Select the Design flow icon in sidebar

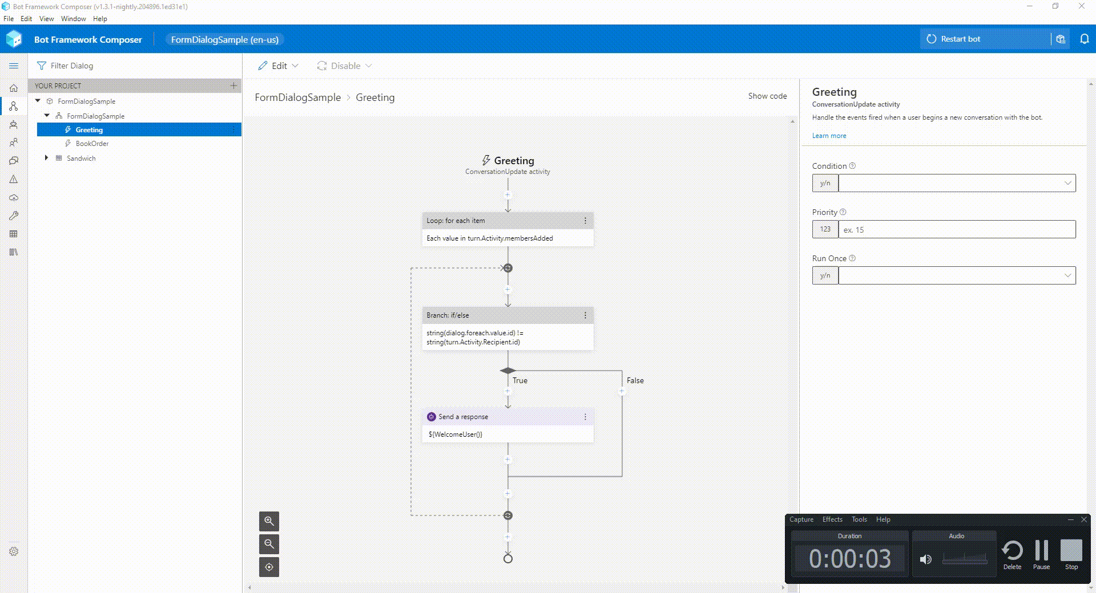click(14, 106)
